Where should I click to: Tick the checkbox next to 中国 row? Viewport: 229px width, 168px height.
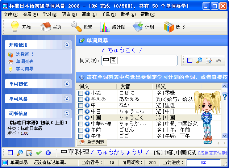click(81, 118)
